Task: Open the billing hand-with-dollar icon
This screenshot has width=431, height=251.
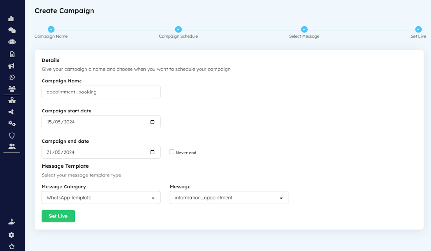Action: (x=12, y=221)
